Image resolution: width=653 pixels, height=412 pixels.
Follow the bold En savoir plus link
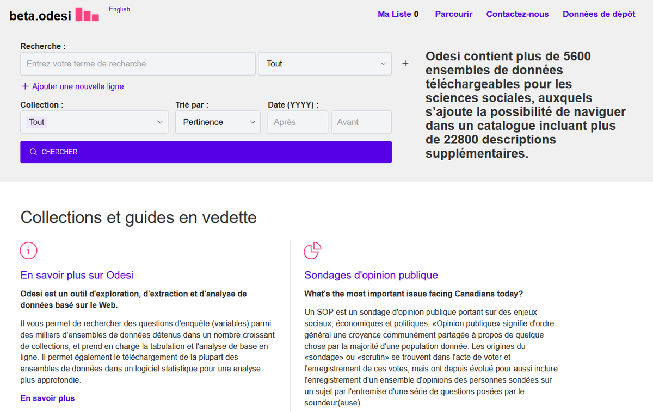47,398
